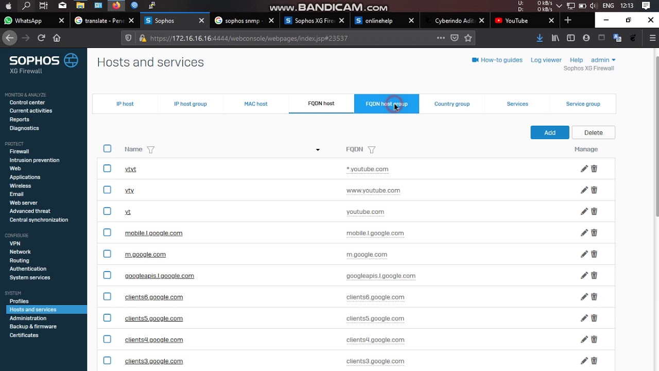This screenshot has height=371, width=659.
Task: Open ytyt host name link
Action: (x=130, y=169)
